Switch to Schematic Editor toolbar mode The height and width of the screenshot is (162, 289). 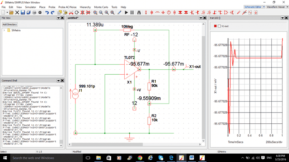tap(253, 7)
